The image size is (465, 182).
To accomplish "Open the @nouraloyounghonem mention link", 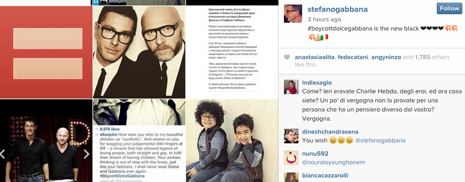I will (x=334, y=162).
